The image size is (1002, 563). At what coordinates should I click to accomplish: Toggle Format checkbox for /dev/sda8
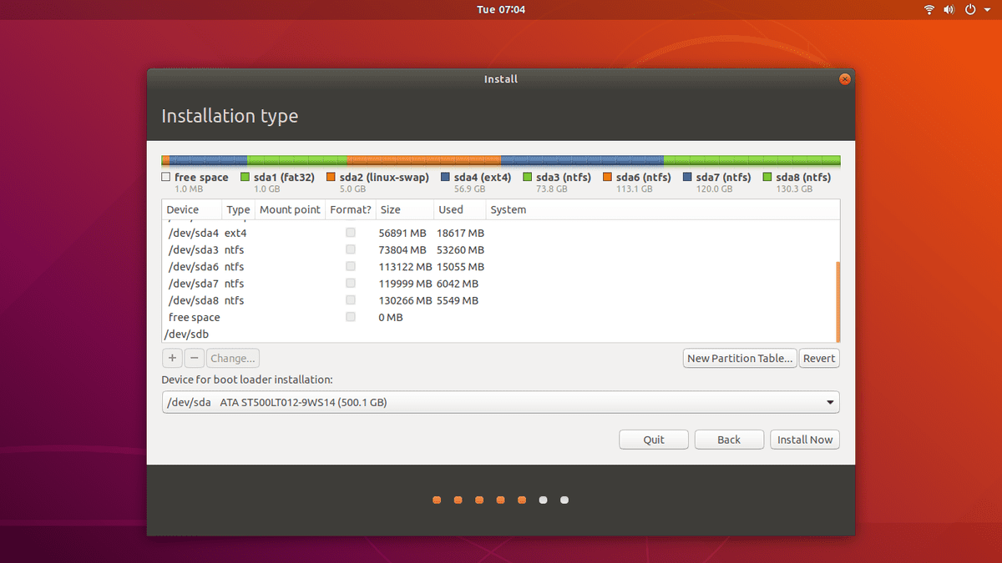(351, 300)
